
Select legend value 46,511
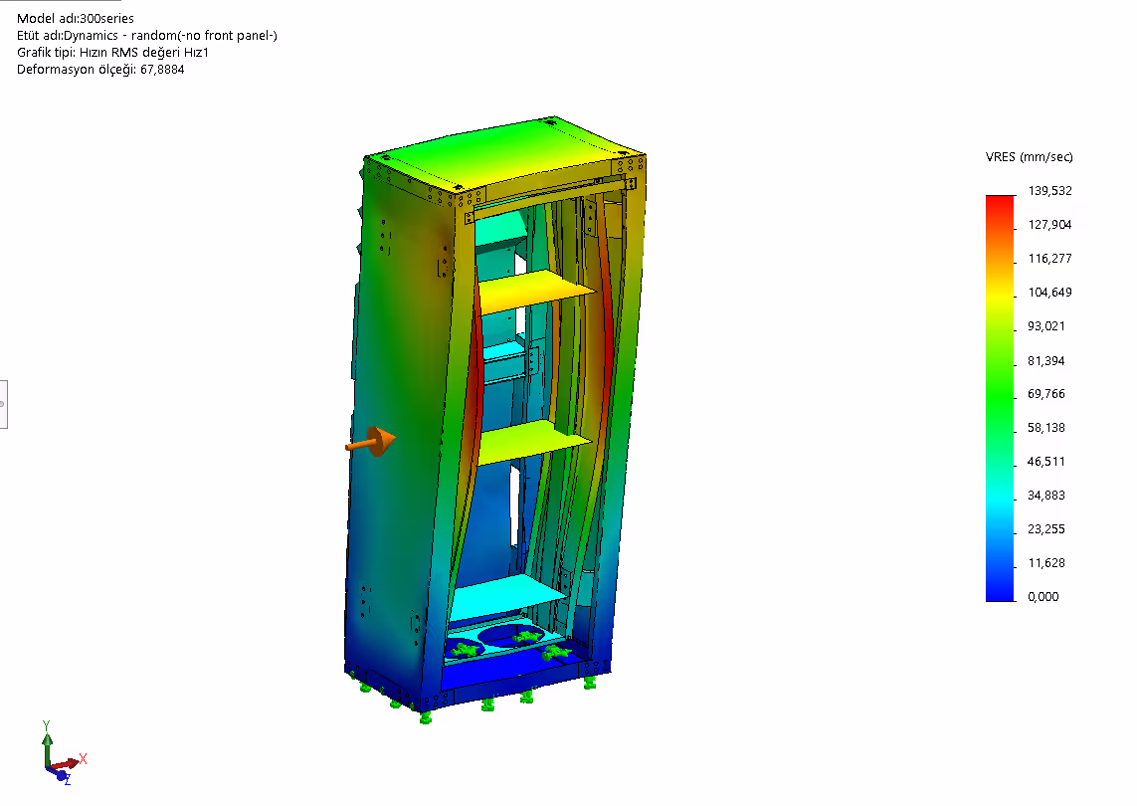point(1046,462)
